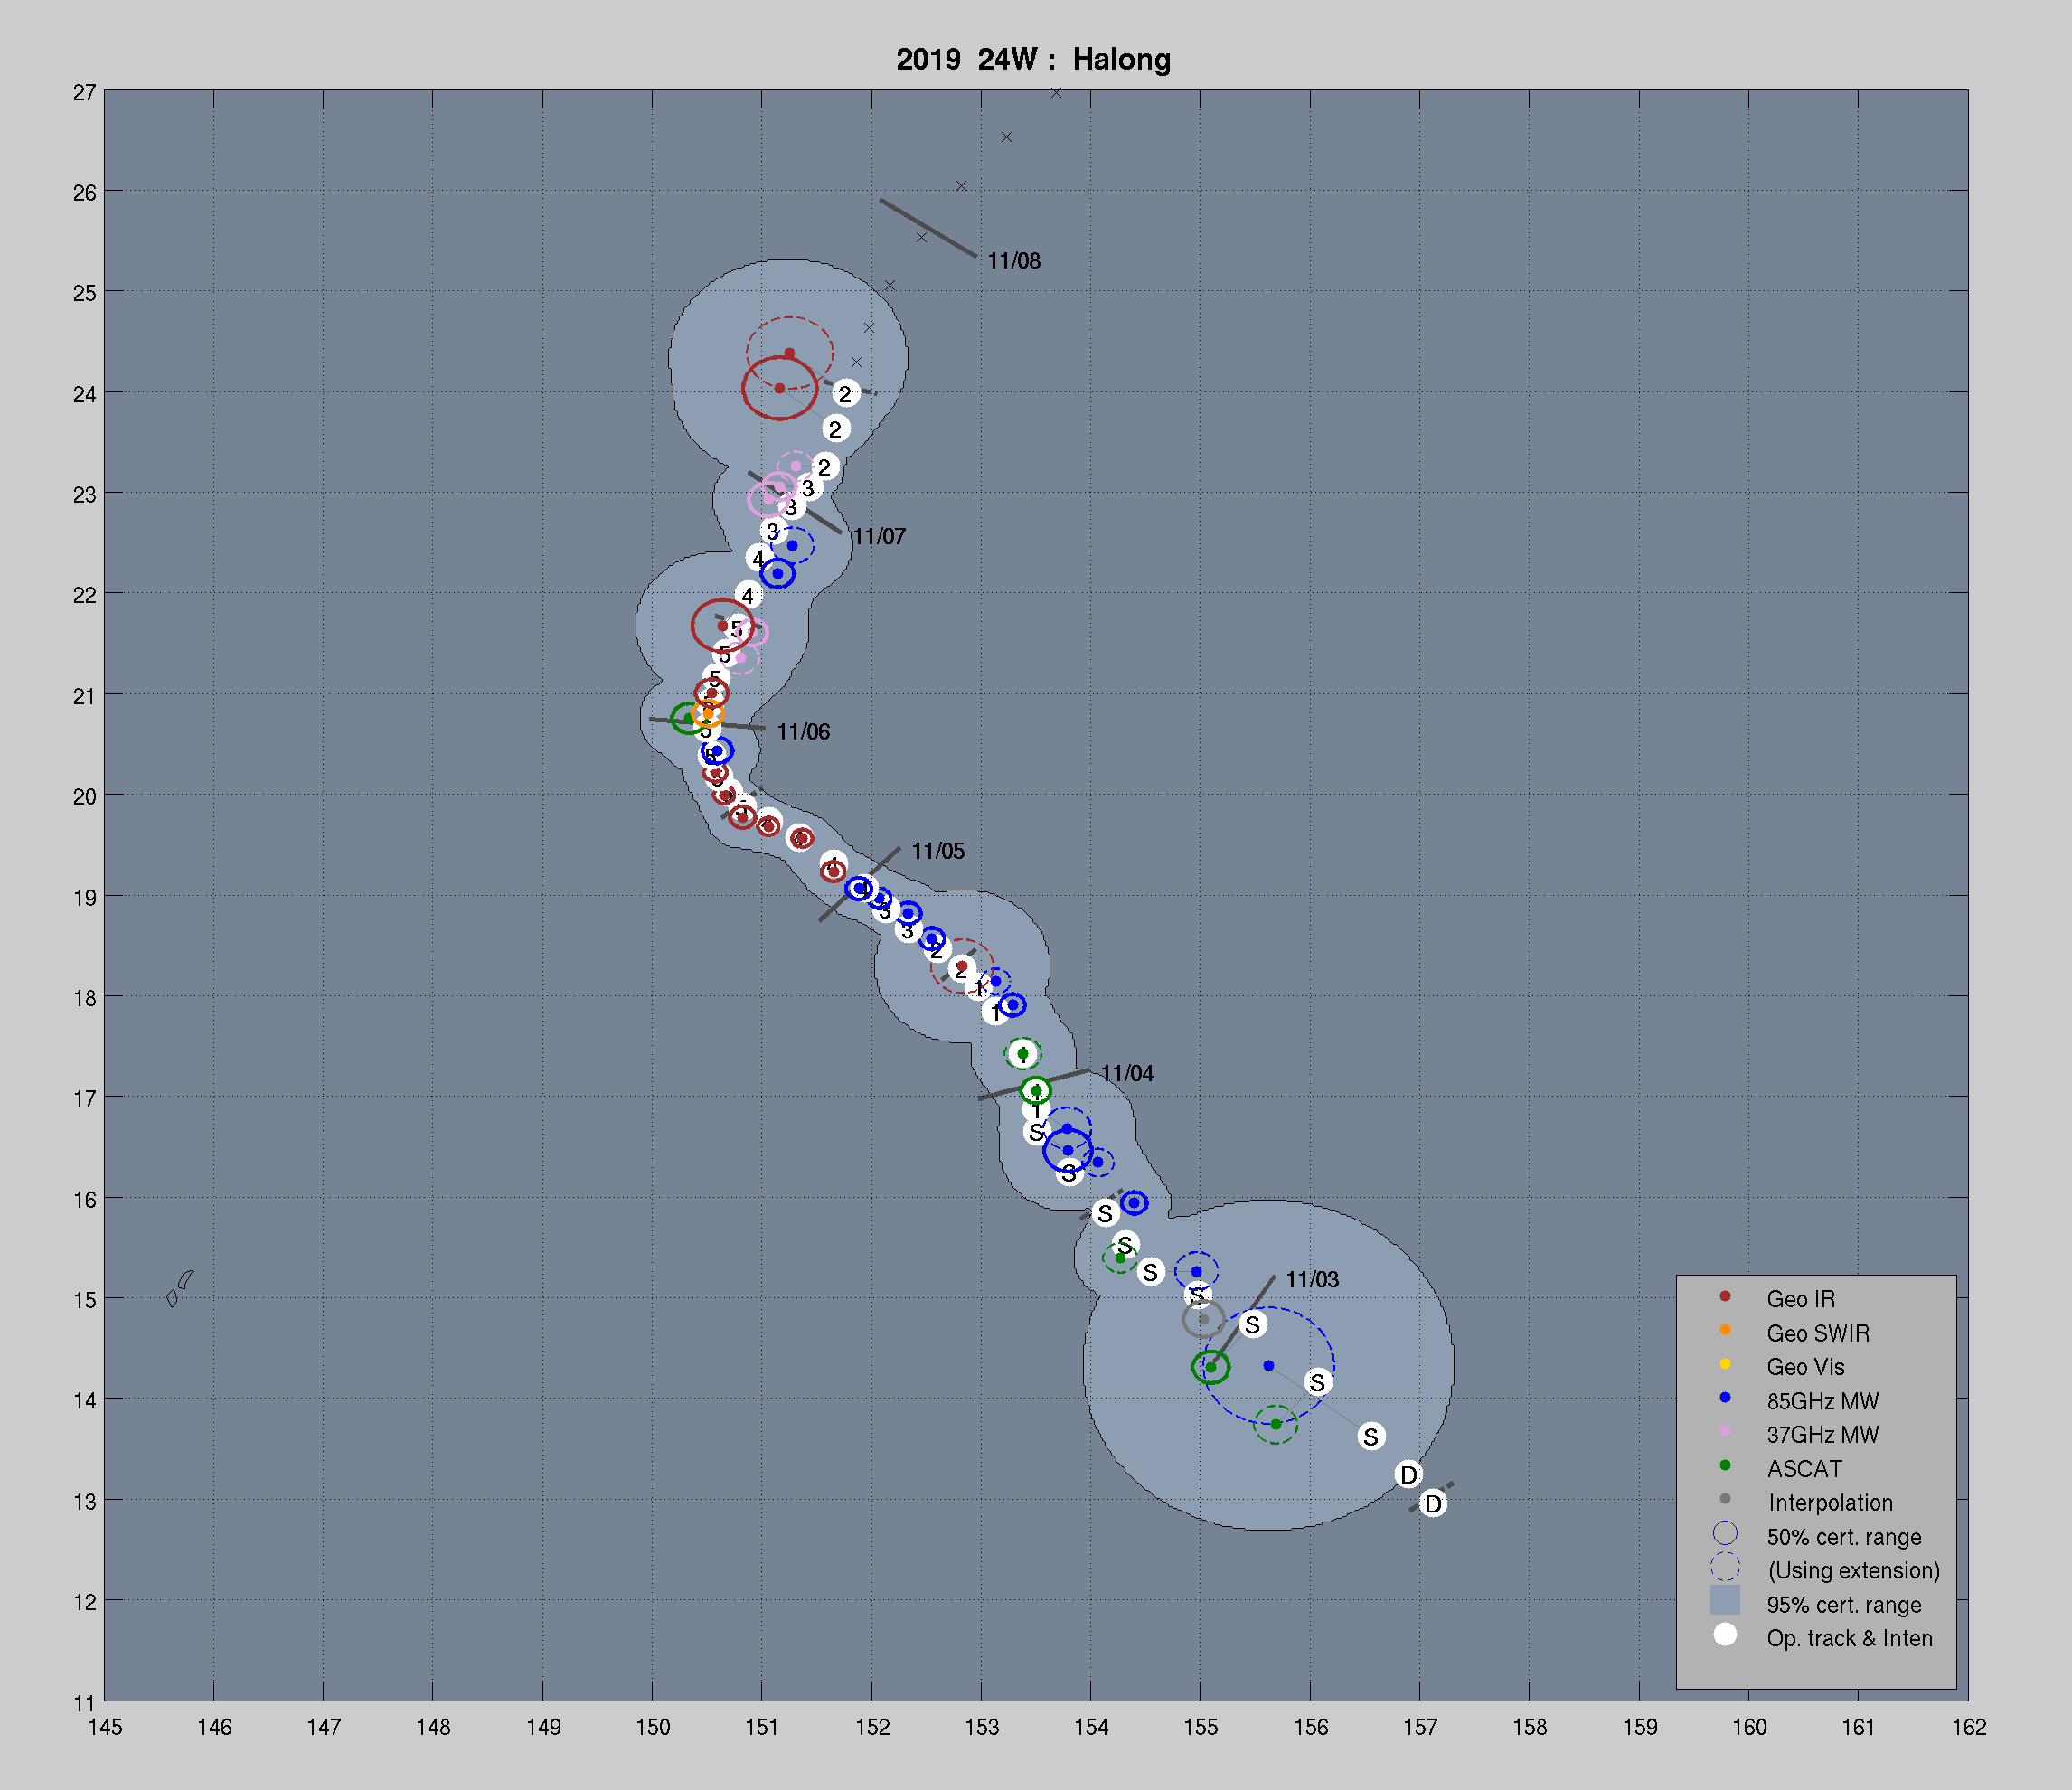Click the solid 50% cert. range circle in legend

click(x=1724, y=1533)
